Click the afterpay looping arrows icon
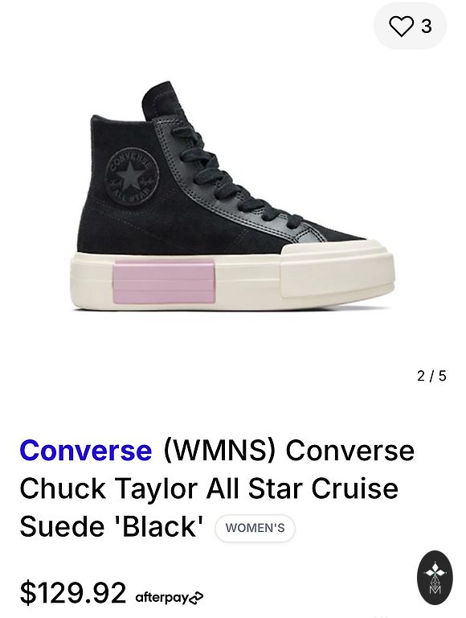Image resolution: width=466 pixels, height=618 pixels. tap(196, 599)
